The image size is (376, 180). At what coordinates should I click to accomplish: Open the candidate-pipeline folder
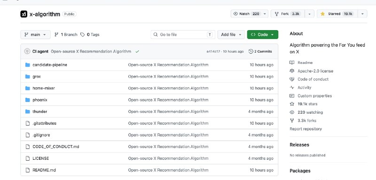50,65
